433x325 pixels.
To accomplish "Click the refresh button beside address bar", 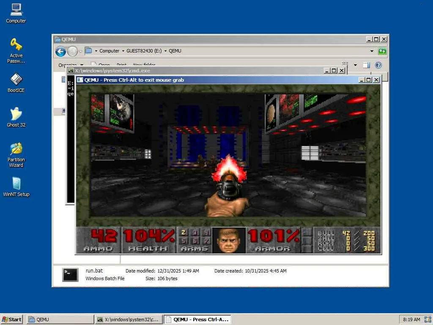I will click(382, 51).
